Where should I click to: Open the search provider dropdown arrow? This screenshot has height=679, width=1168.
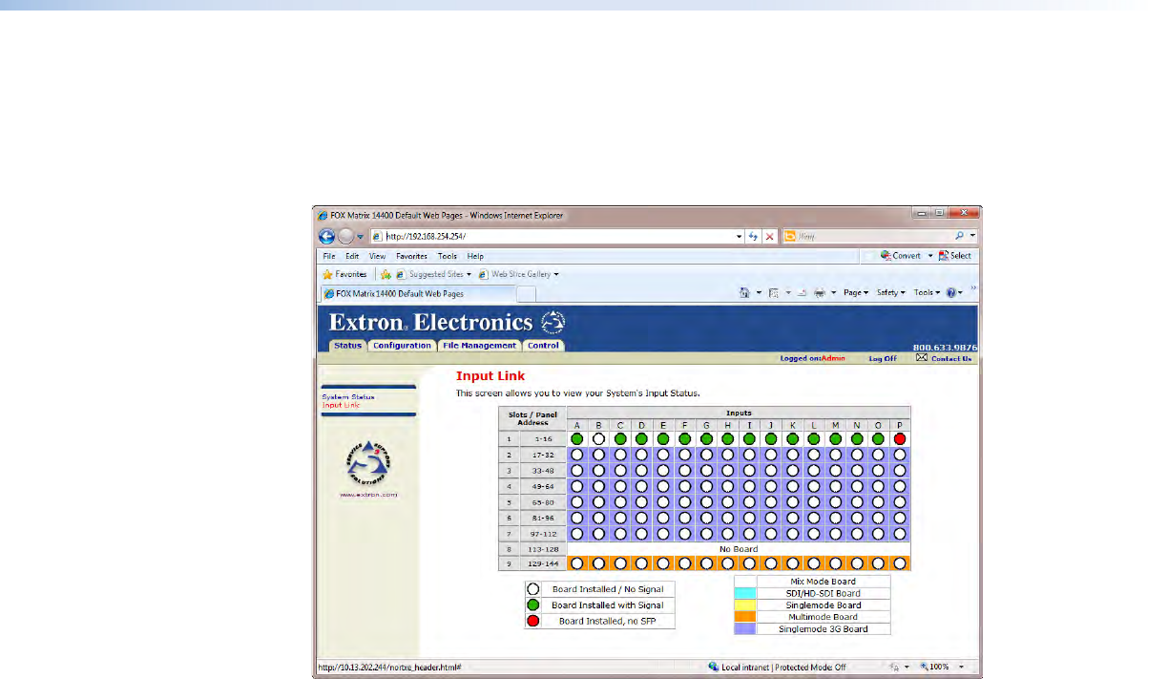pos(972,236)
